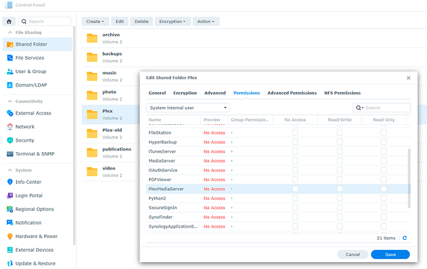Switch to the General tab
This screenshot has height=269, width=427.
pos(157,93)
